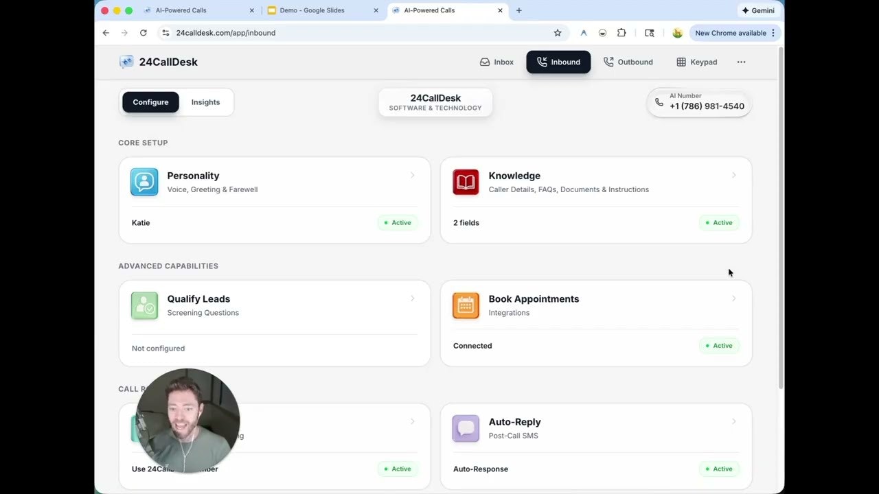Click the Book Appointments calendar icon
The image size is (879, 494).
tap(466, 305)
